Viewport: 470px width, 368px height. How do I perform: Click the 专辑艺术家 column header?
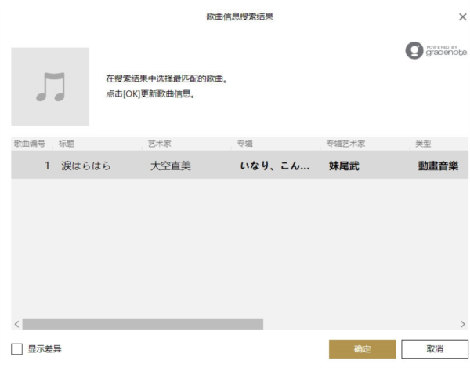pyautogui.click(x=345, y=144)
